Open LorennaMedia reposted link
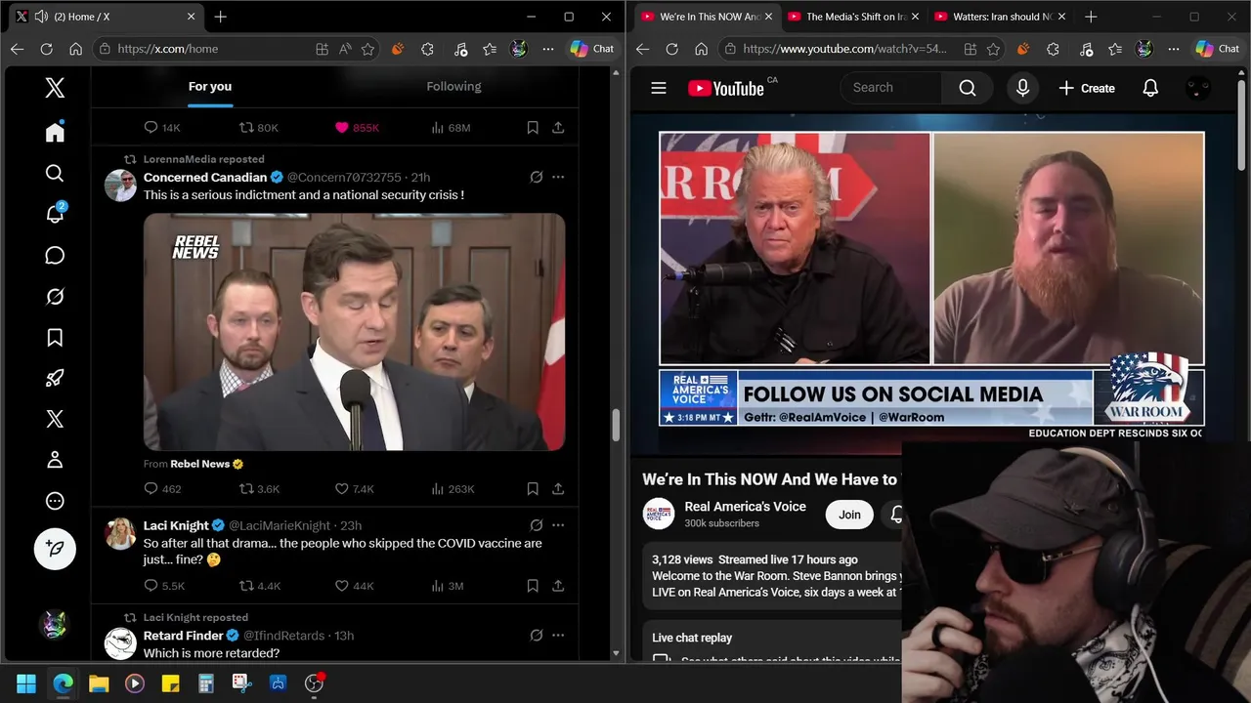Viewport: 1251px width, 703px height. [203, 159]
